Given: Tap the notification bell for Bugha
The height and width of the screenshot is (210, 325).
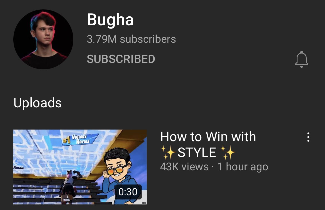Looking at the screenshot, I should click(302, 59).
